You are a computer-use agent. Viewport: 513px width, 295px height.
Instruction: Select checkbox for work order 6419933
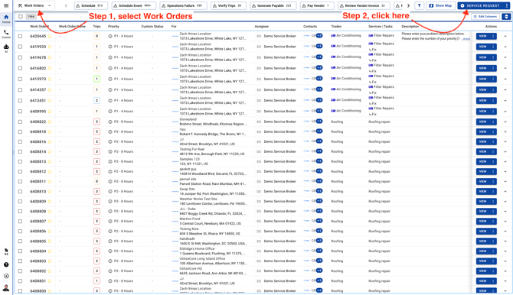(x=20, y=47)
